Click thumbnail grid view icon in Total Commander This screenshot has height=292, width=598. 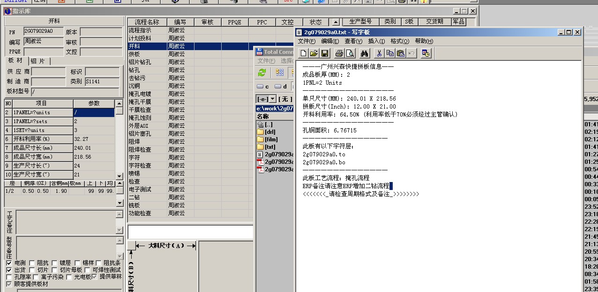click(x=279, y=72)
